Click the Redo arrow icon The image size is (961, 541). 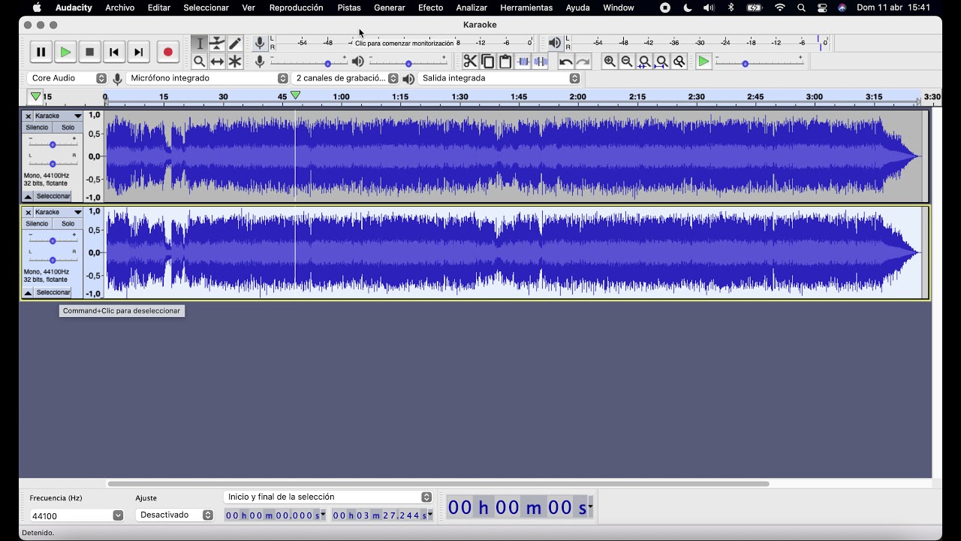pyautogui.click(x=583, y=62)
